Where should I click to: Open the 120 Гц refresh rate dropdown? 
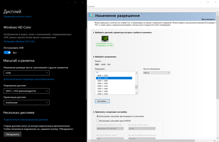coord(157,73)
